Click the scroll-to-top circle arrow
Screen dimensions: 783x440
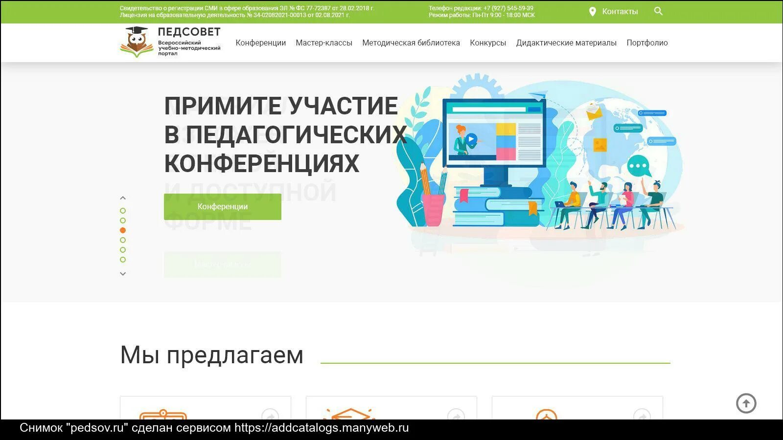point(745,404)
